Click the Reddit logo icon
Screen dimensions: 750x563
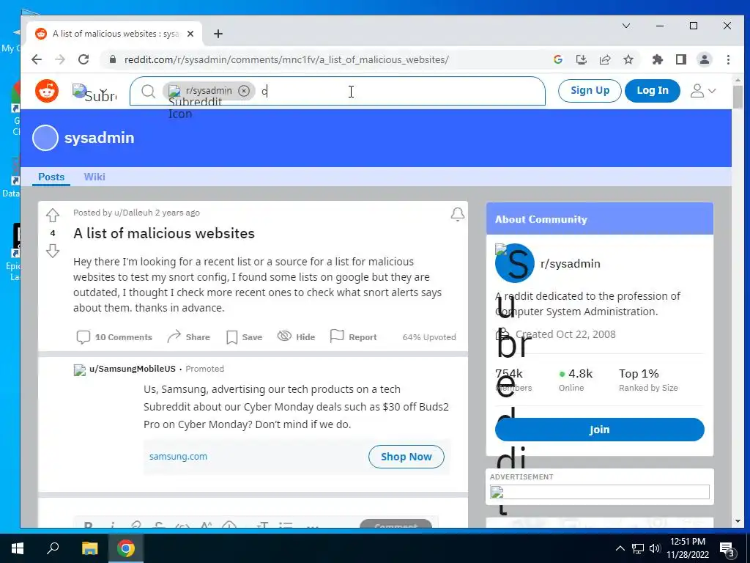pyautogui.click(x=47, y=91)
